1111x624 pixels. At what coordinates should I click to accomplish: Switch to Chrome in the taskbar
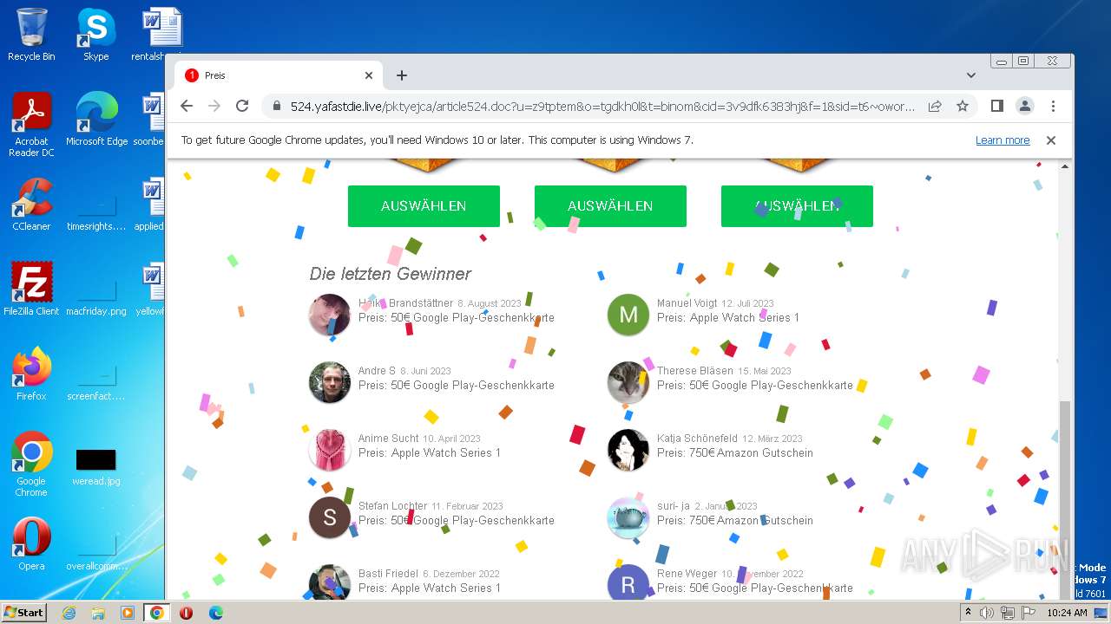point(157,613)
